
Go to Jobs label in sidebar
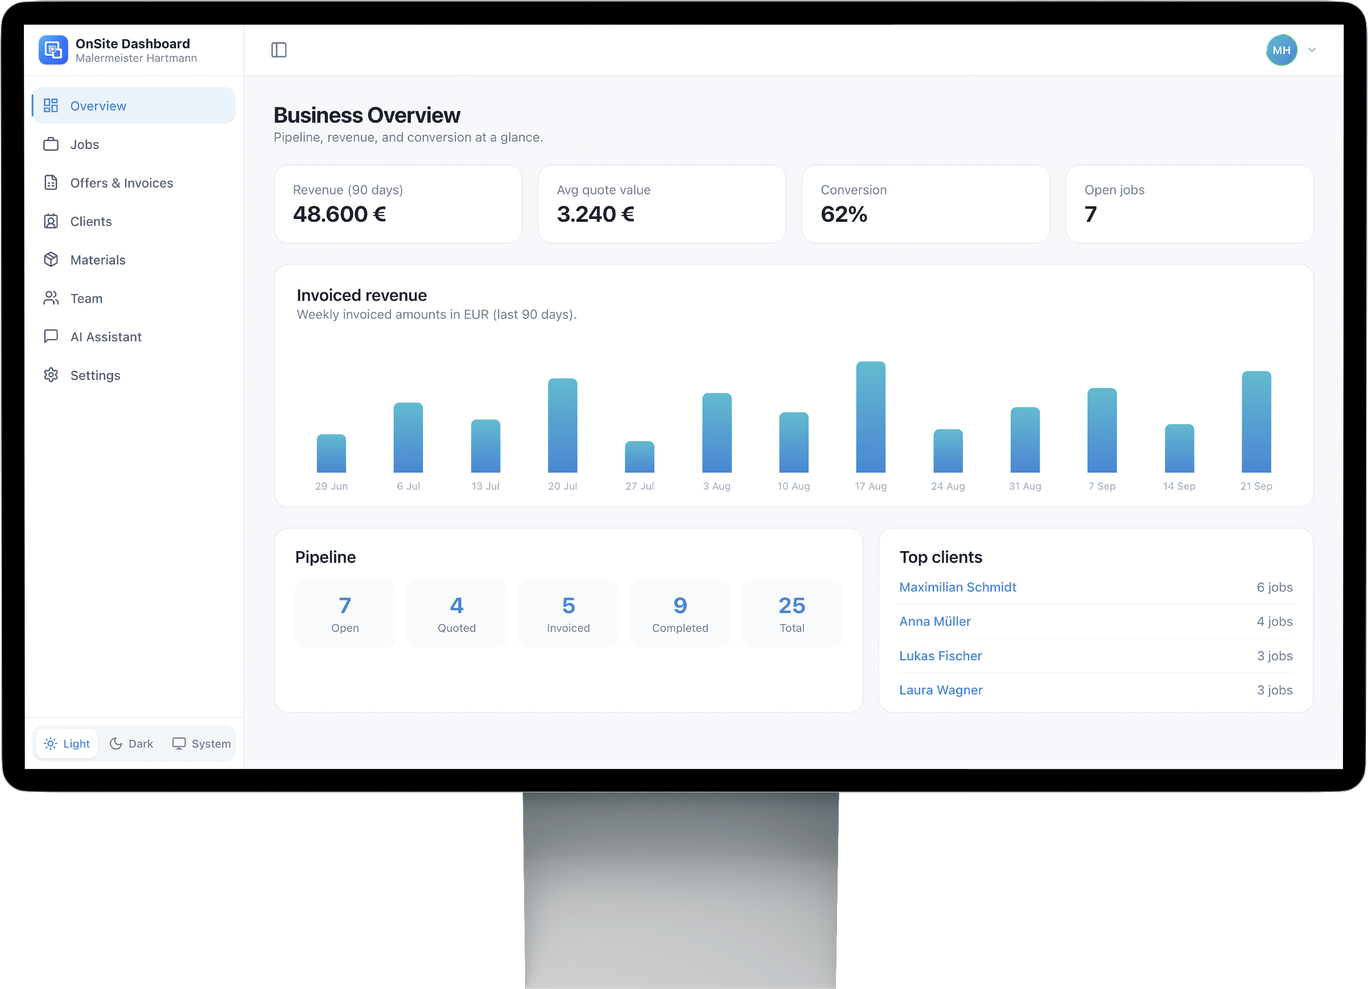click(84, 144)
